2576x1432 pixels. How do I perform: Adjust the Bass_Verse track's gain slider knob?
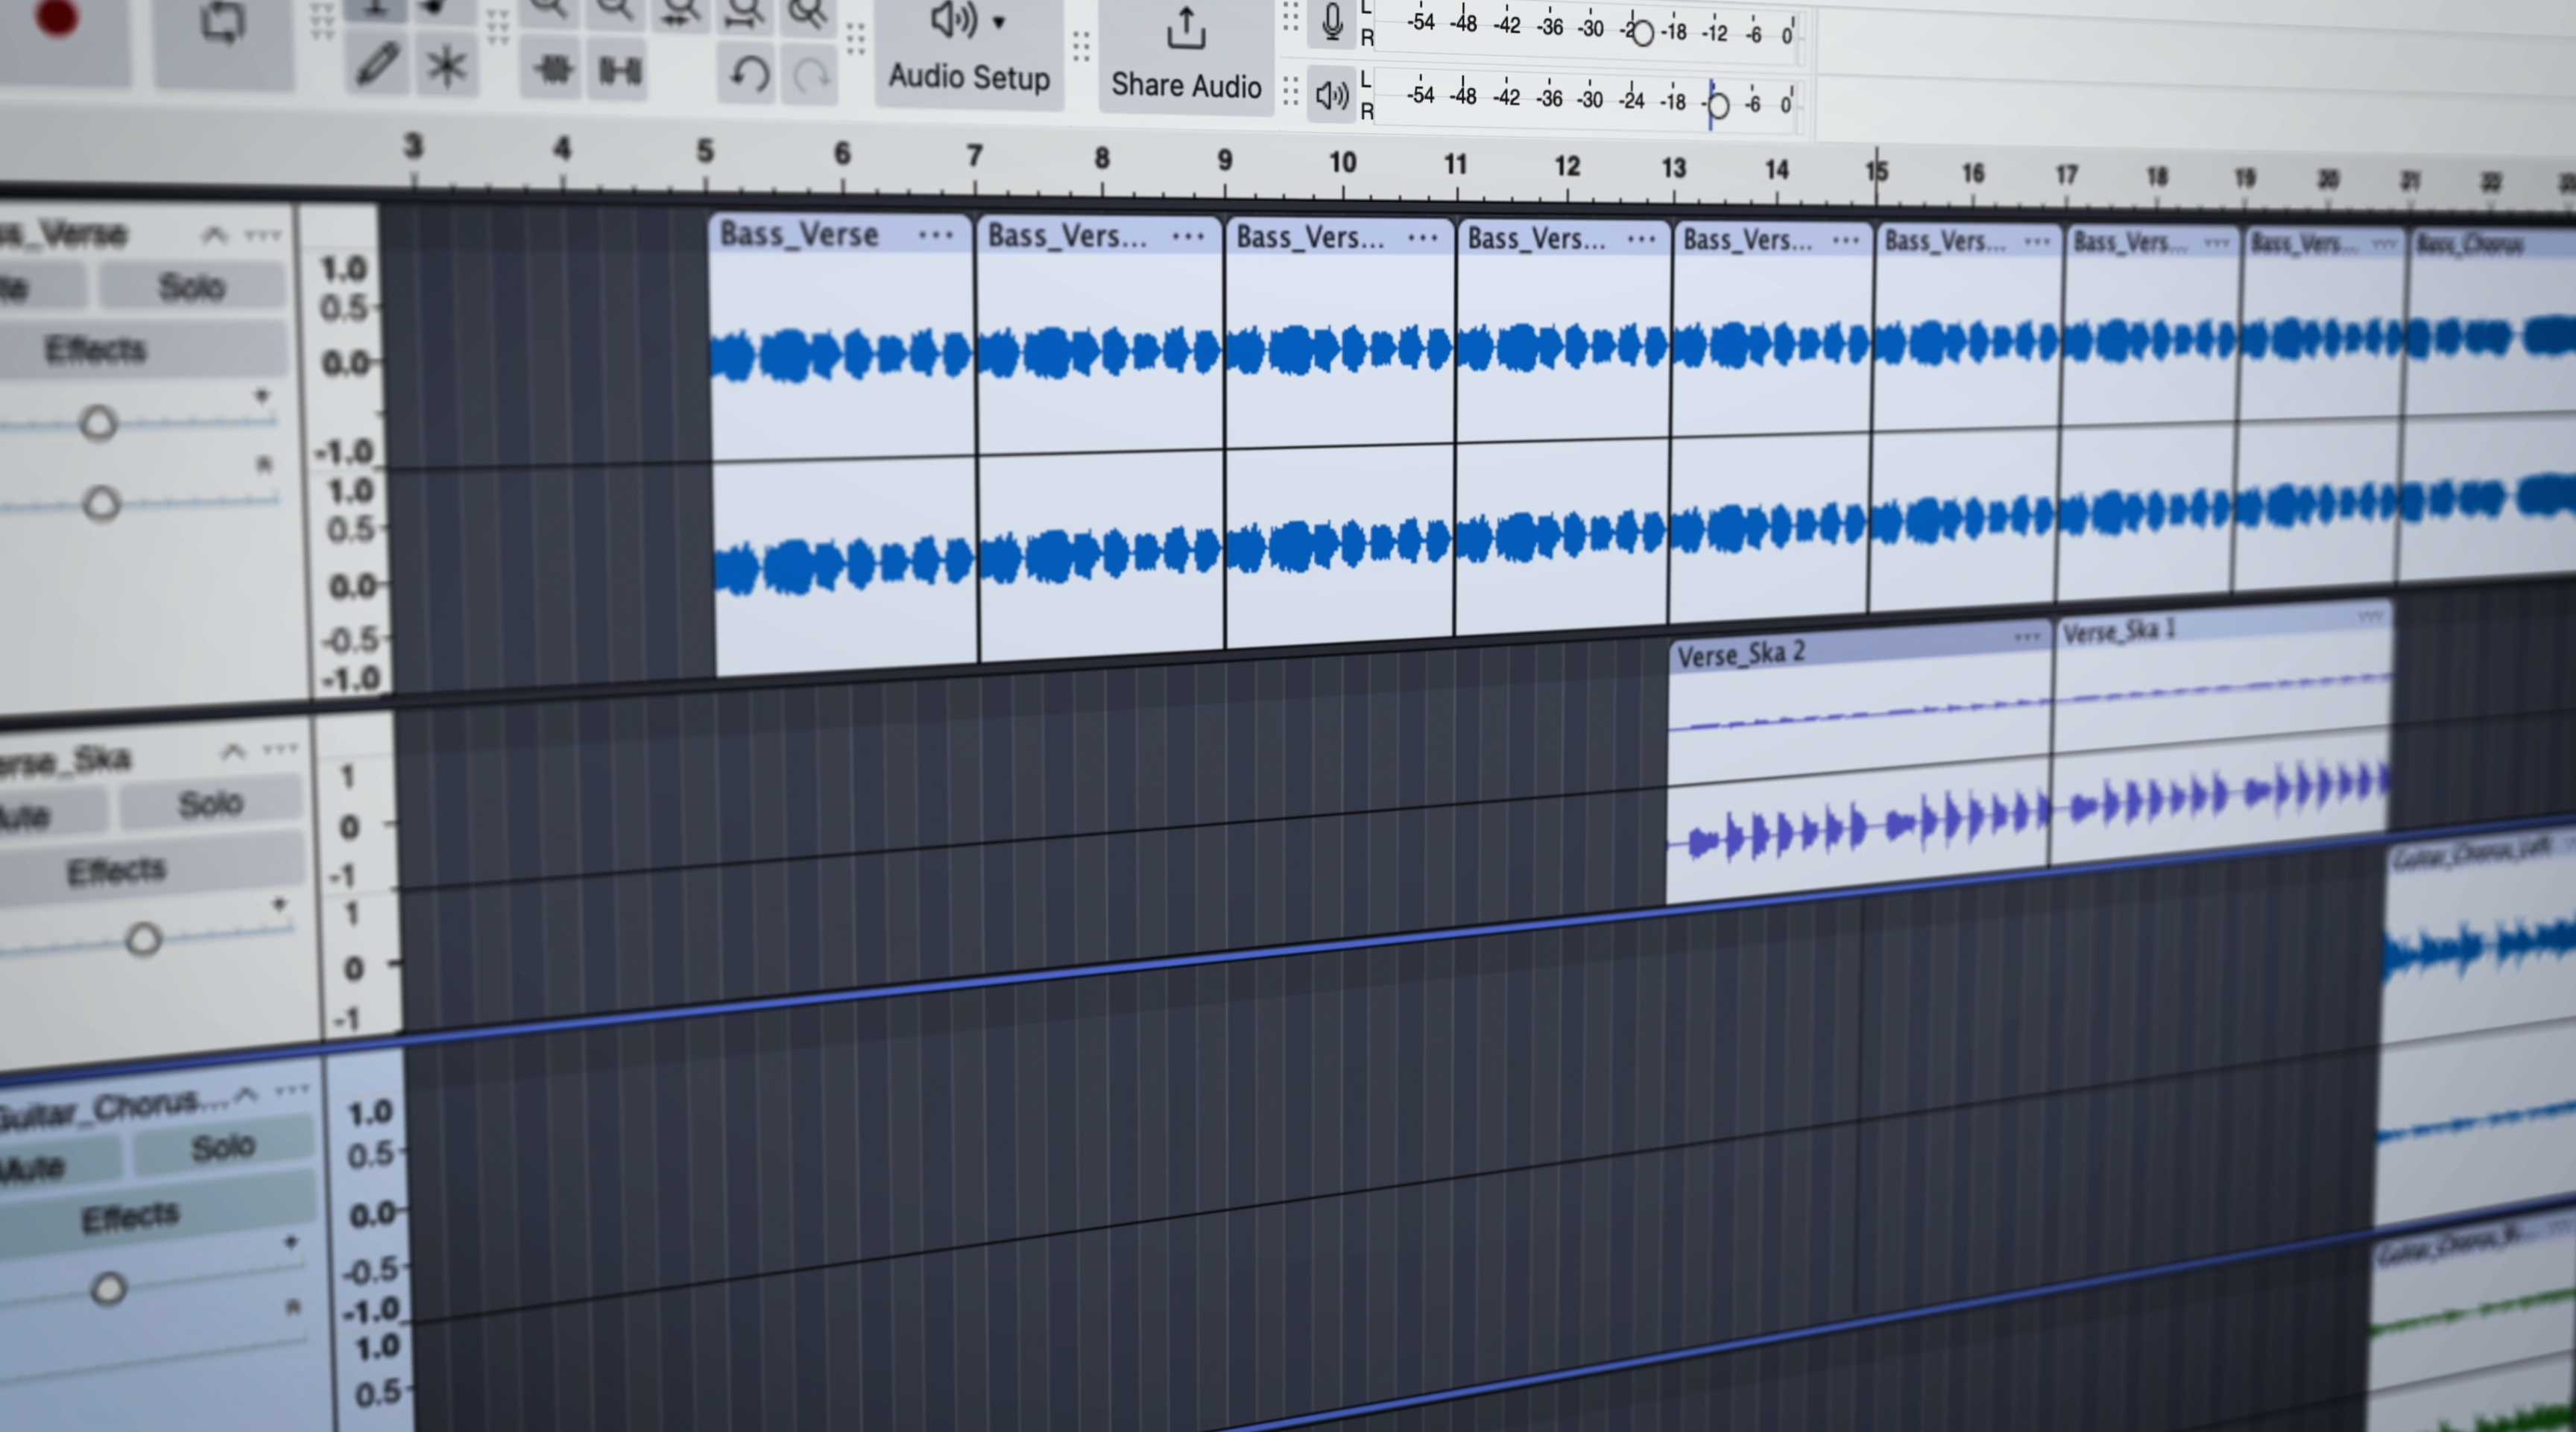[x=98, y=424]
